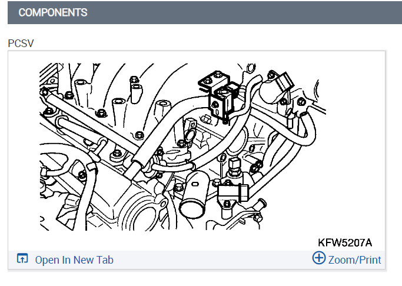The width and height of the screenshot is (402, 286).
Task: Click the mounting bracket on top of the PCSV
Action: (x=214, y=80)
